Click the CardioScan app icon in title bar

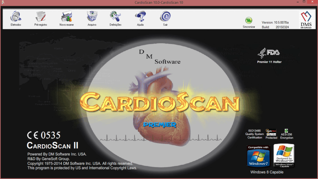pyautogui.click(x=3, y=2)
